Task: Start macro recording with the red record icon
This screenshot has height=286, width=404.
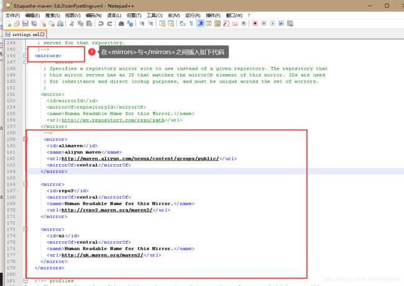Action: coord(255,24)
